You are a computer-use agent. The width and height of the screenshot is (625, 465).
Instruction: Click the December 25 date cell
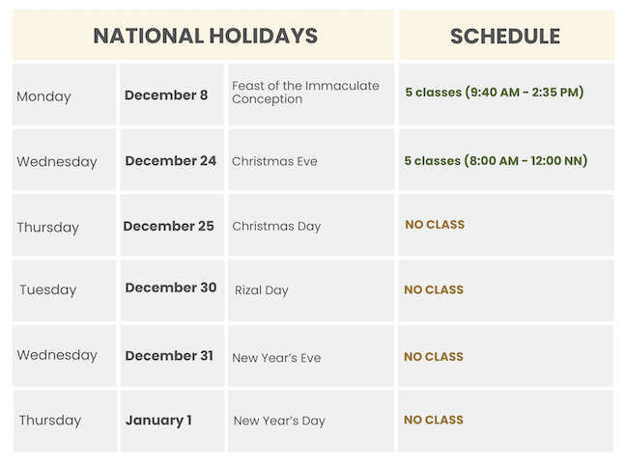[168, 226]
